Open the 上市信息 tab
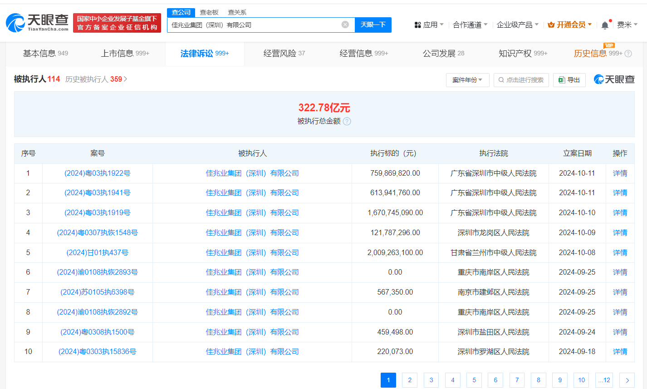 125,54
